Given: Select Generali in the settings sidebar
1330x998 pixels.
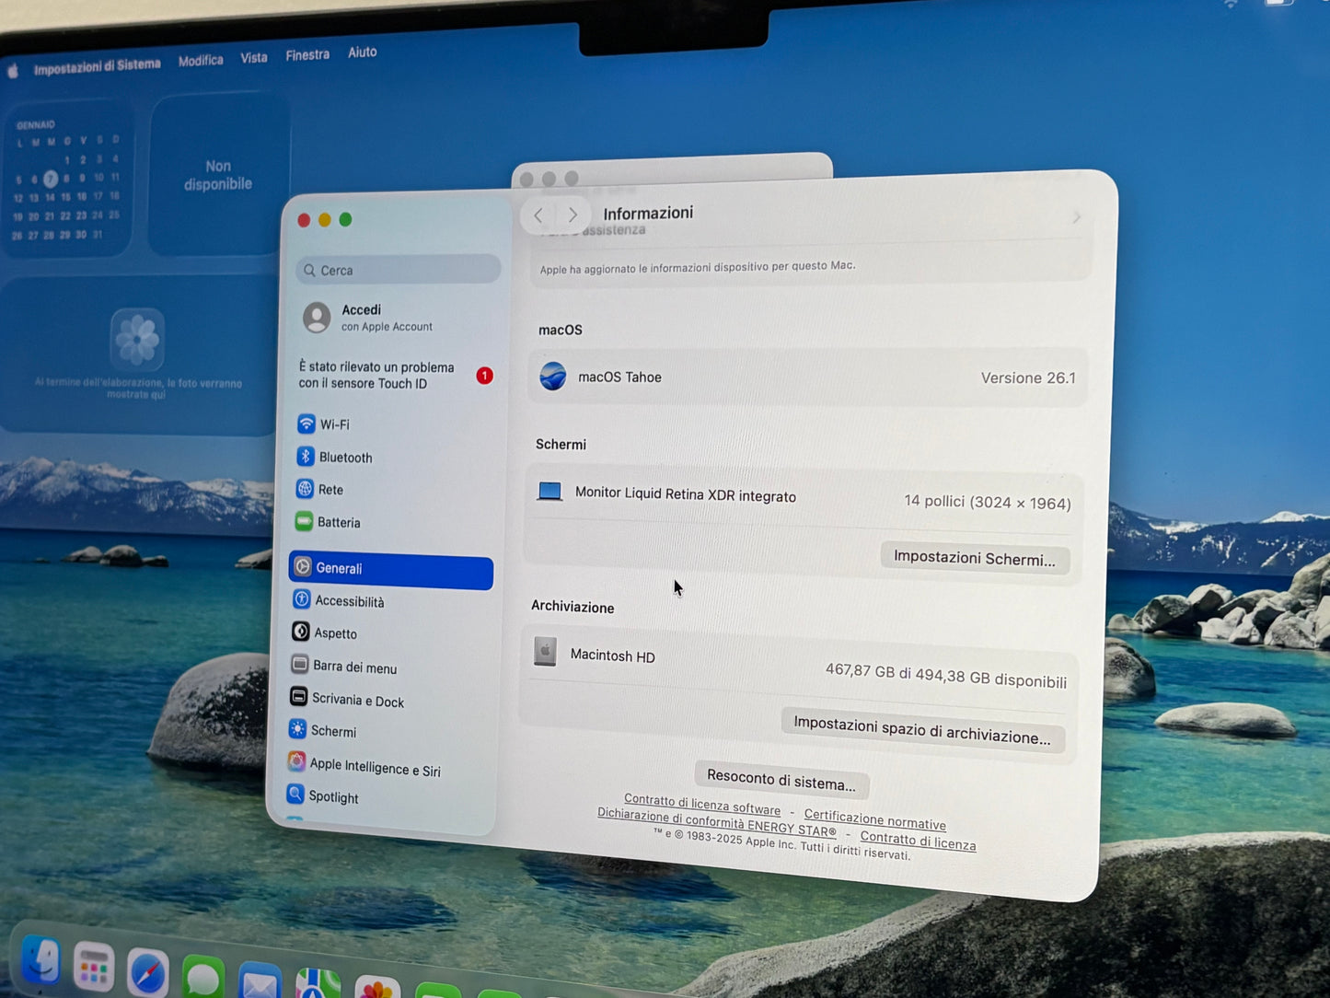Looking at the screenshot, I should (340, 568).
